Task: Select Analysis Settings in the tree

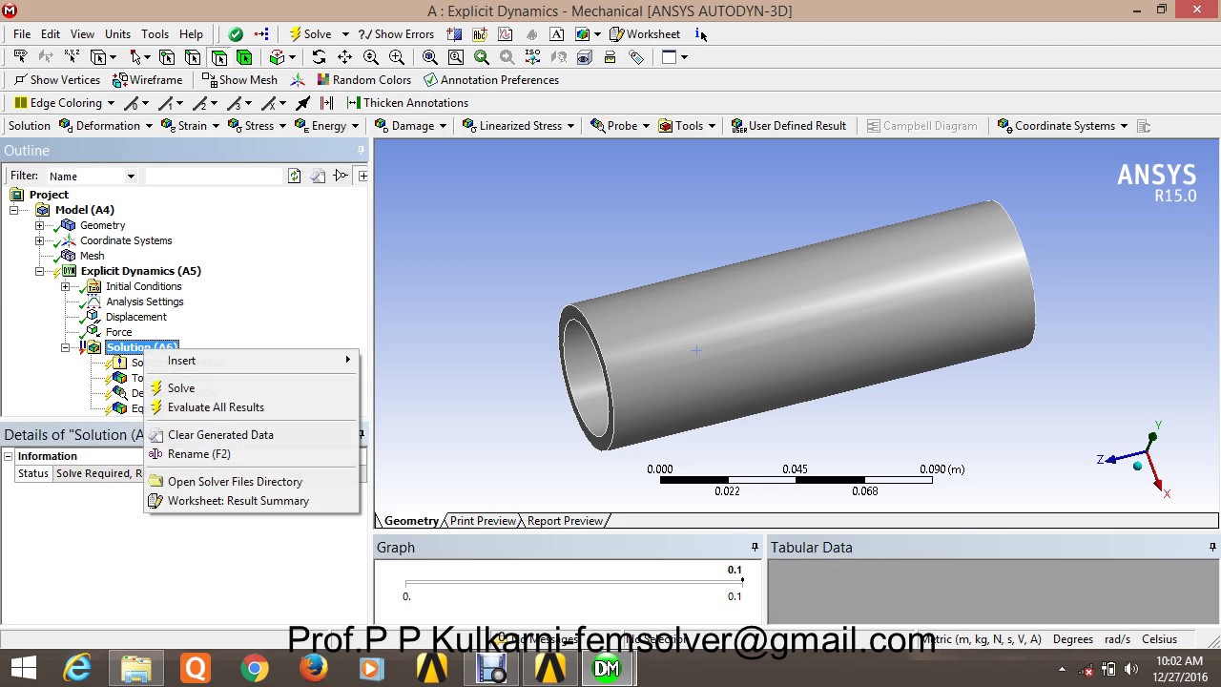Action: click(x=145, y=302)
